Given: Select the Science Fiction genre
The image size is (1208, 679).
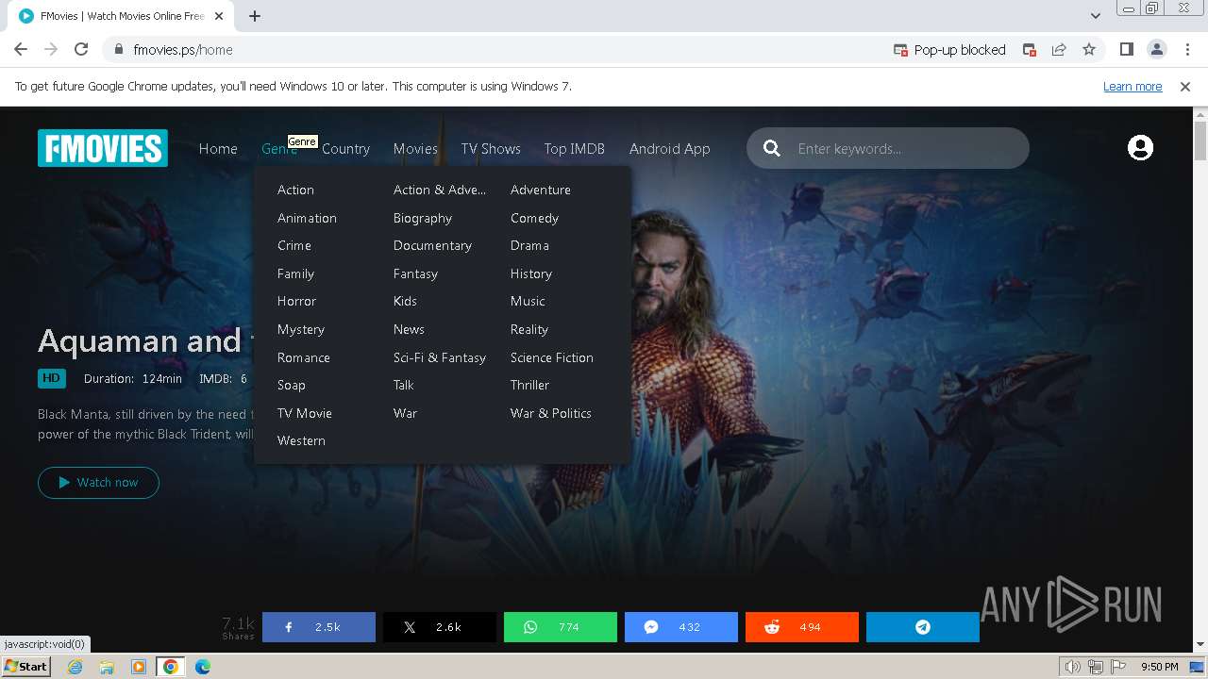Looking at the screenshot, I should click(x=552, y=357).
